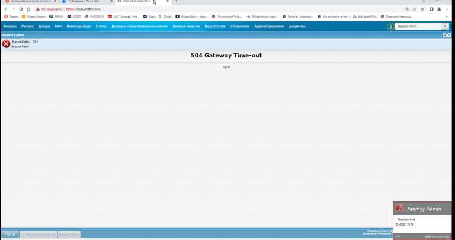Click the address bar URL buh.depfin70.ru
The width and height of the screenshot is (455, 240).
click(x=84, y=9)
